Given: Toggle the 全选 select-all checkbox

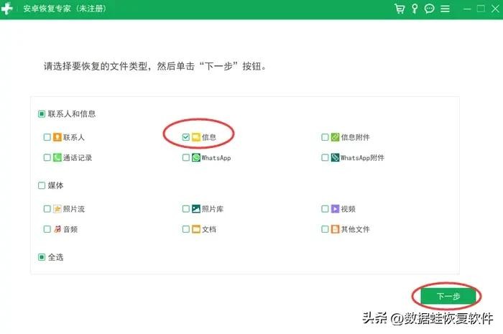Looking at the screenshot, I should coord(42,257).
